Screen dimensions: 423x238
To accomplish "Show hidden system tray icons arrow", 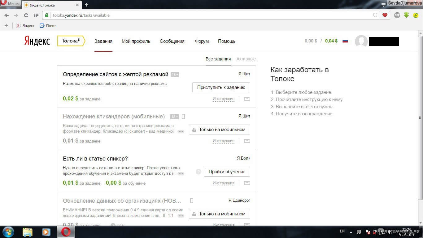I will click(351, 232).
